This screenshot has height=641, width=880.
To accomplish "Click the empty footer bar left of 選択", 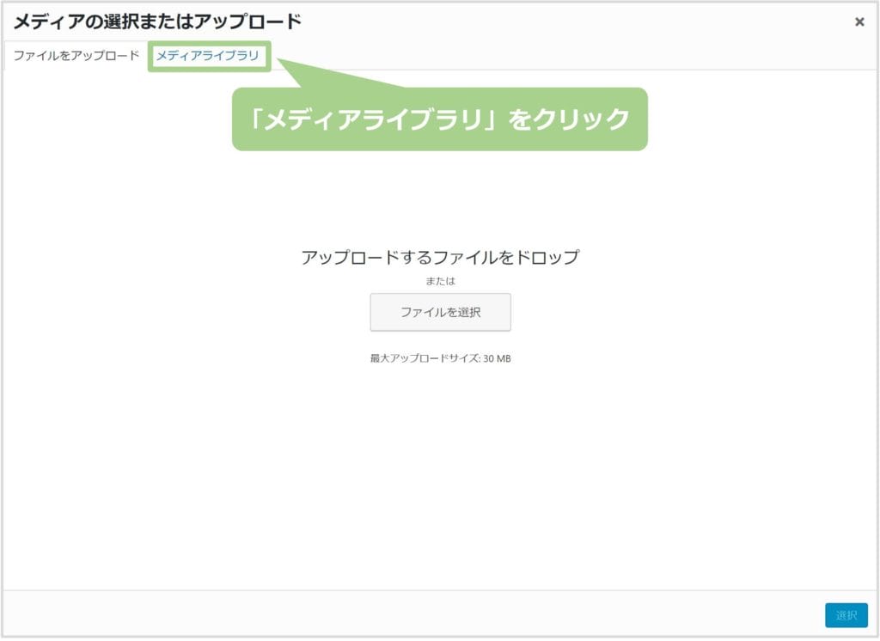I will (412, 615).
